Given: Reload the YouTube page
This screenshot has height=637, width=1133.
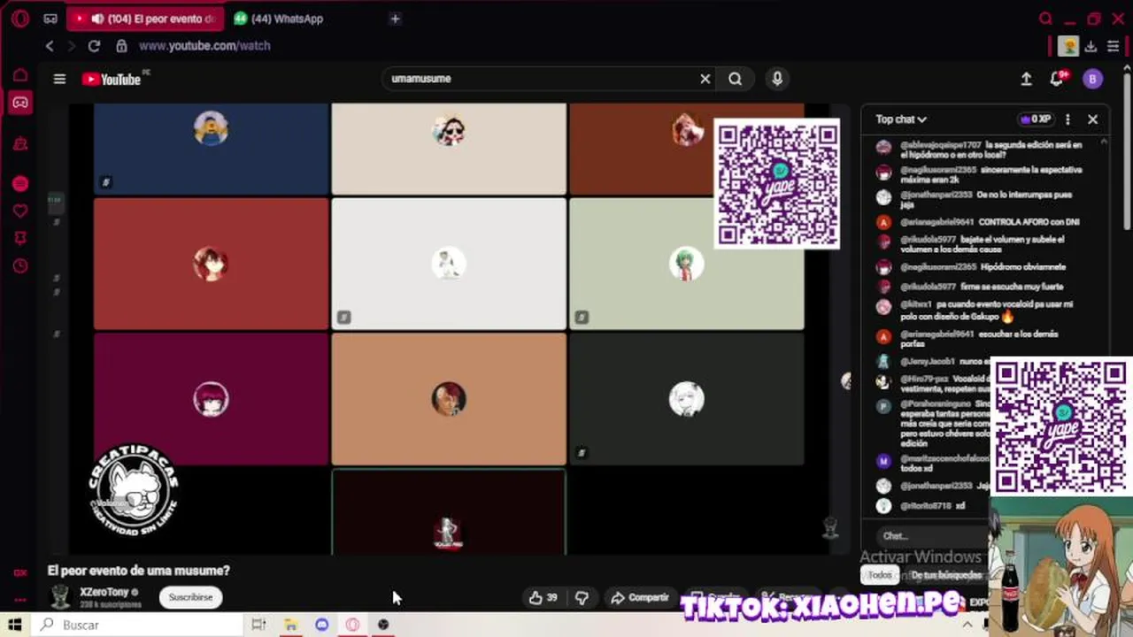Looking at the screenshot, I should click(94, 46).
